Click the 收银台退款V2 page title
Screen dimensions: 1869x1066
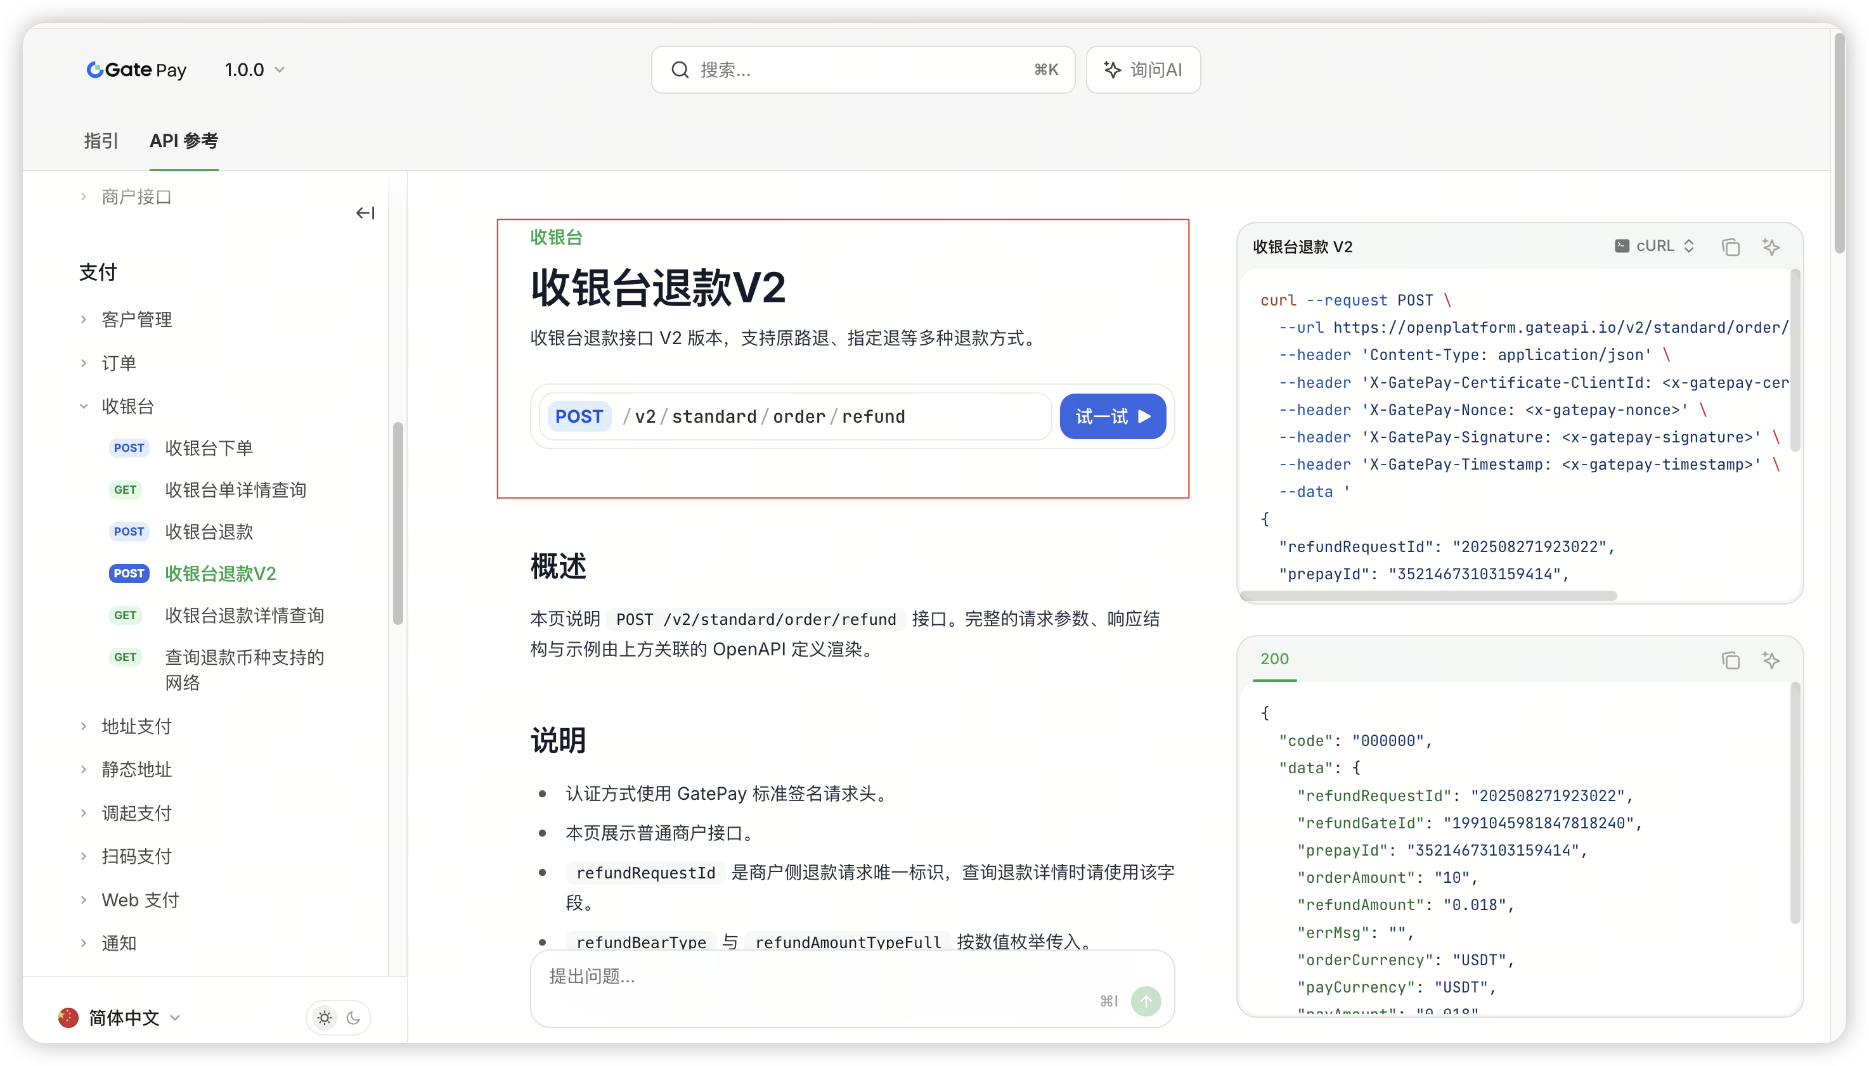click(657, 288)
